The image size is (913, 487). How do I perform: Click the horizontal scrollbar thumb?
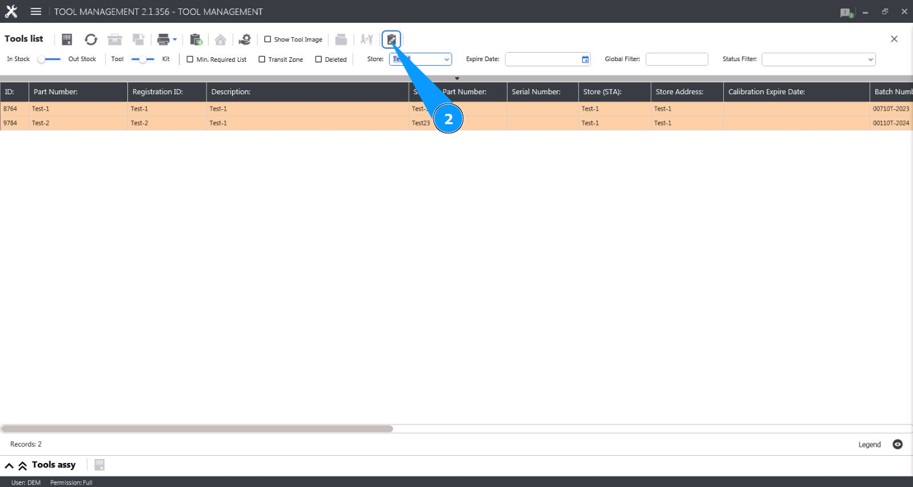[x=197, y=429]
